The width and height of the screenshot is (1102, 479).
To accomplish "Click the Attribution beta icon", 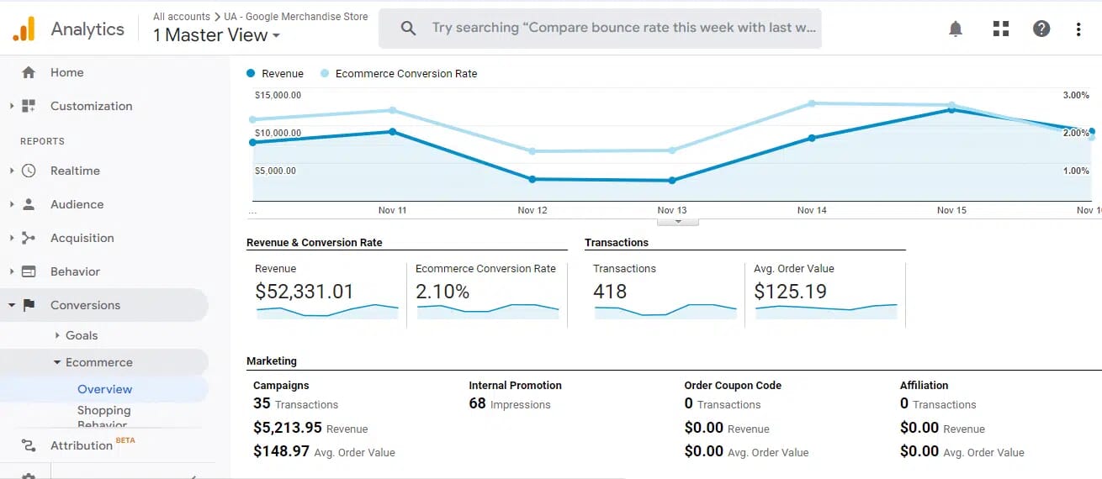I will tap(29, 445).
